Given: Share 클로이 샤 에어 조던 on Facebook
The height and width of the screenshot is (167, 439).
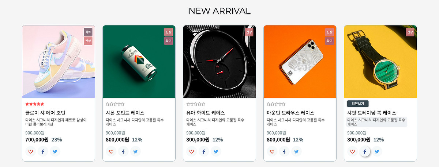Looking at the screenshot, I should pyautogui.click(x=43, y=152).
